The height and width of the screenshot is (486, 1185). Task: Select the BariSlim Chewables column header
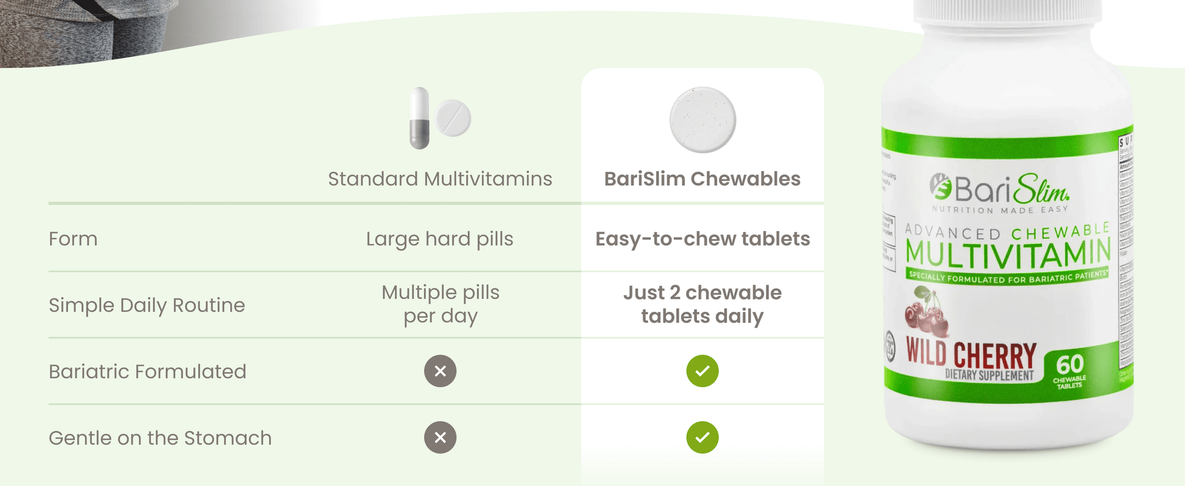pyautogui.click(x=702, y=179)
